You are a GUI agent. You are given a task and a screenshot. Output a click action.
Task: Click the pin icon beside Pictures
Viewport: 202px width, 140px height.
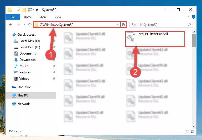click(54, 72)
